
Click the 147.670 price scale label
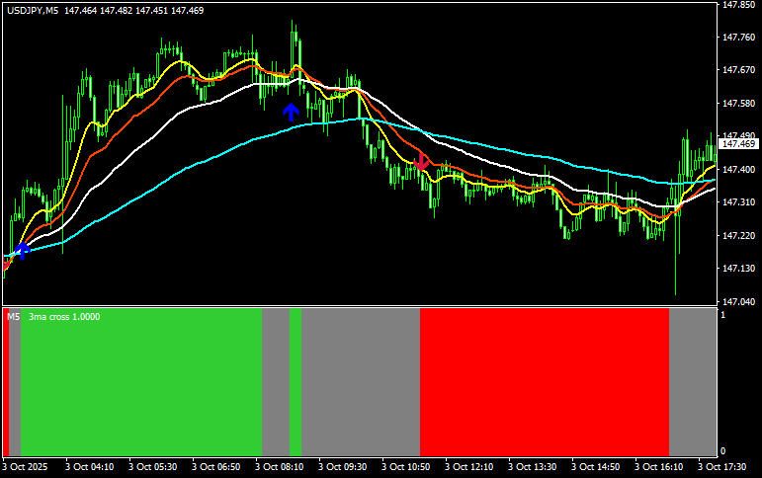pos(737,70)
